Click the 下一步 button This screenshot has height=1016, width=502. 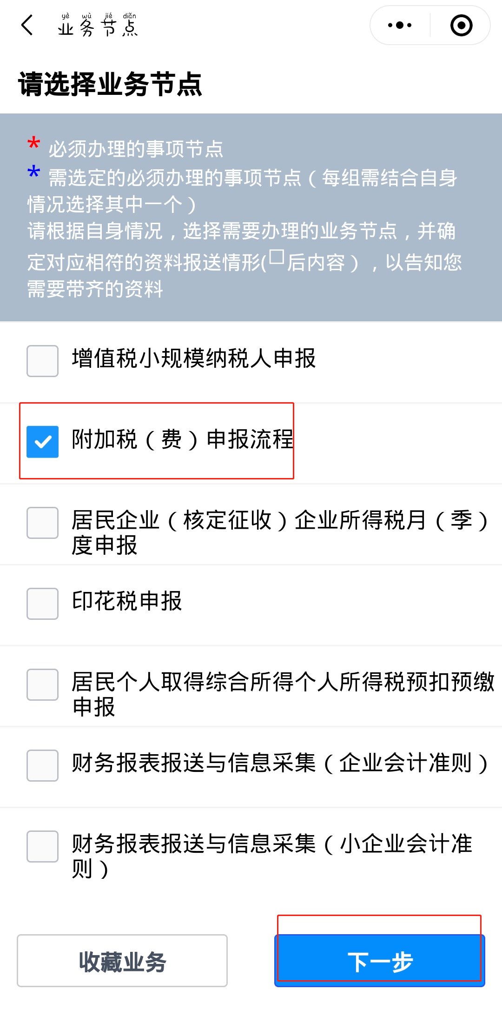coord(380,961)
